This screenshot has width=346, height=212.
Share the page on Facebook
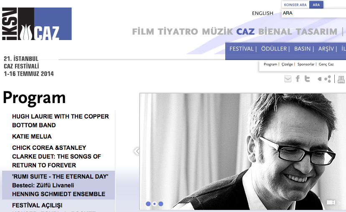click(x=298, y=79)
